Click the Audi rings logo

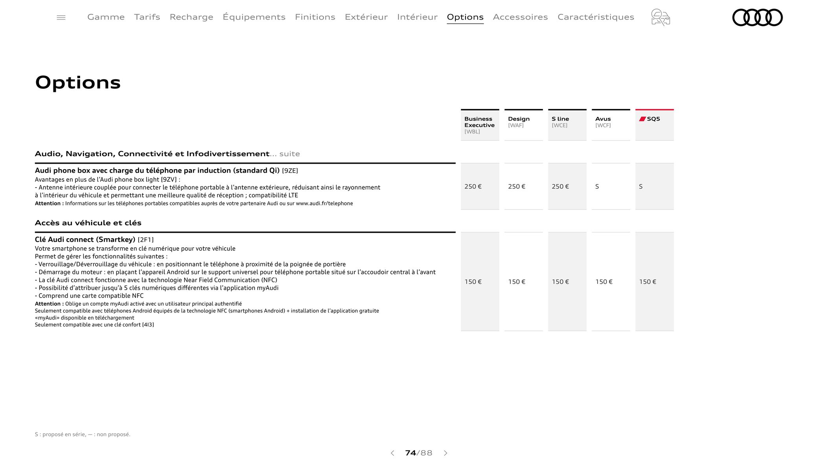pos(757,17)
